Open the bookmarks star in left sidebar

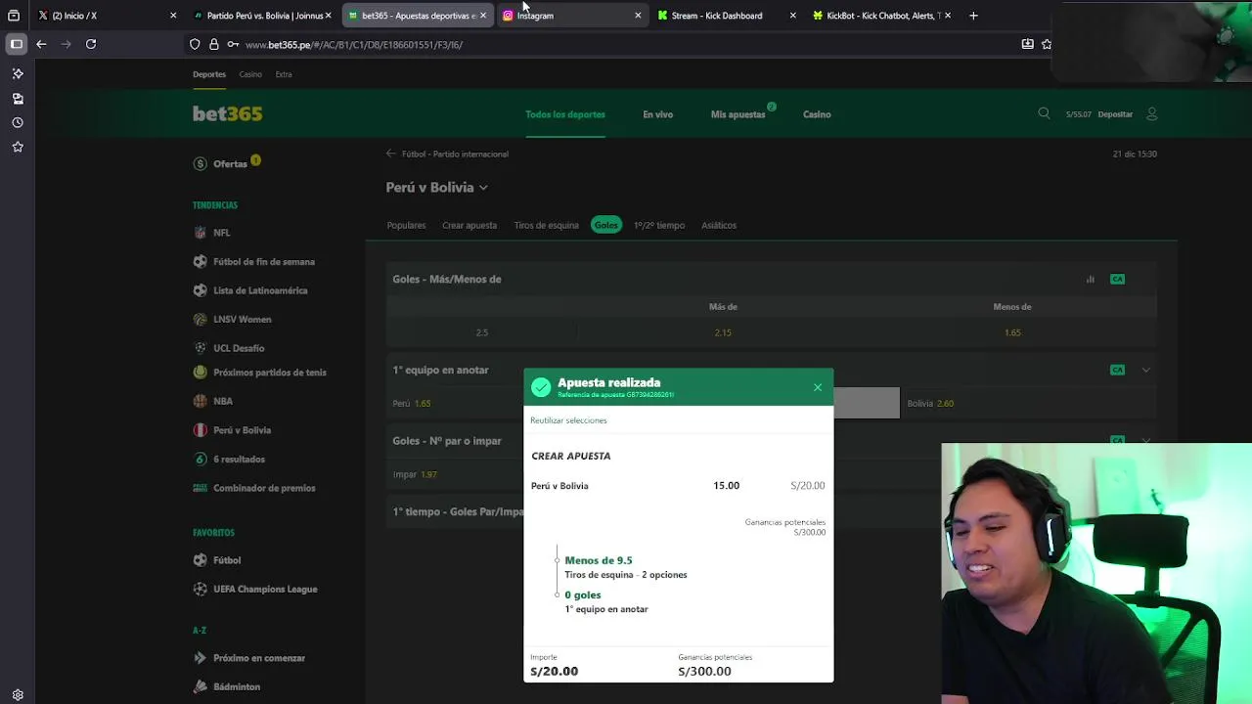tap(18, 147)
